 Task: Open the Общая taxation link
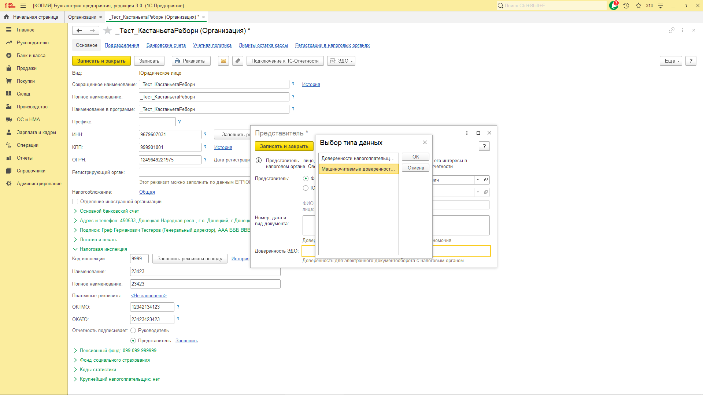pos(147,192)
